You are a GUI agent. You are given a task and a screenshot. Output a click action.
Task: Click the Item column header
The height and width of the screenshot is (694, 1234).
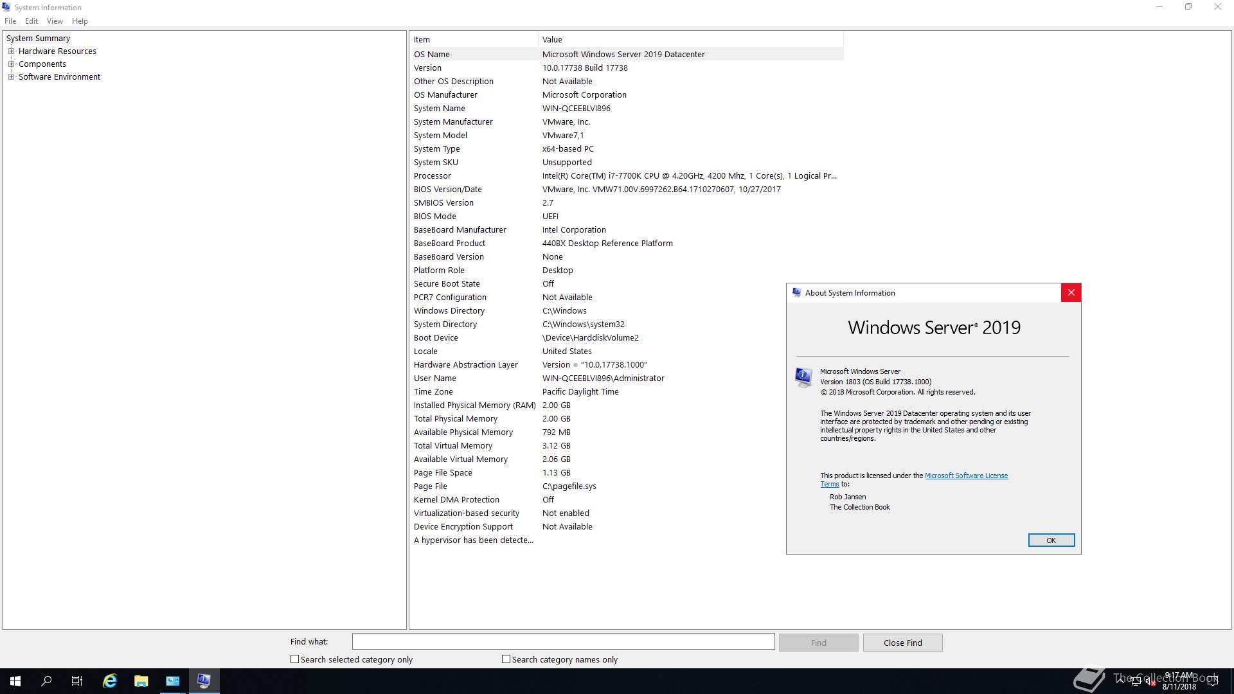pos(474,39)
